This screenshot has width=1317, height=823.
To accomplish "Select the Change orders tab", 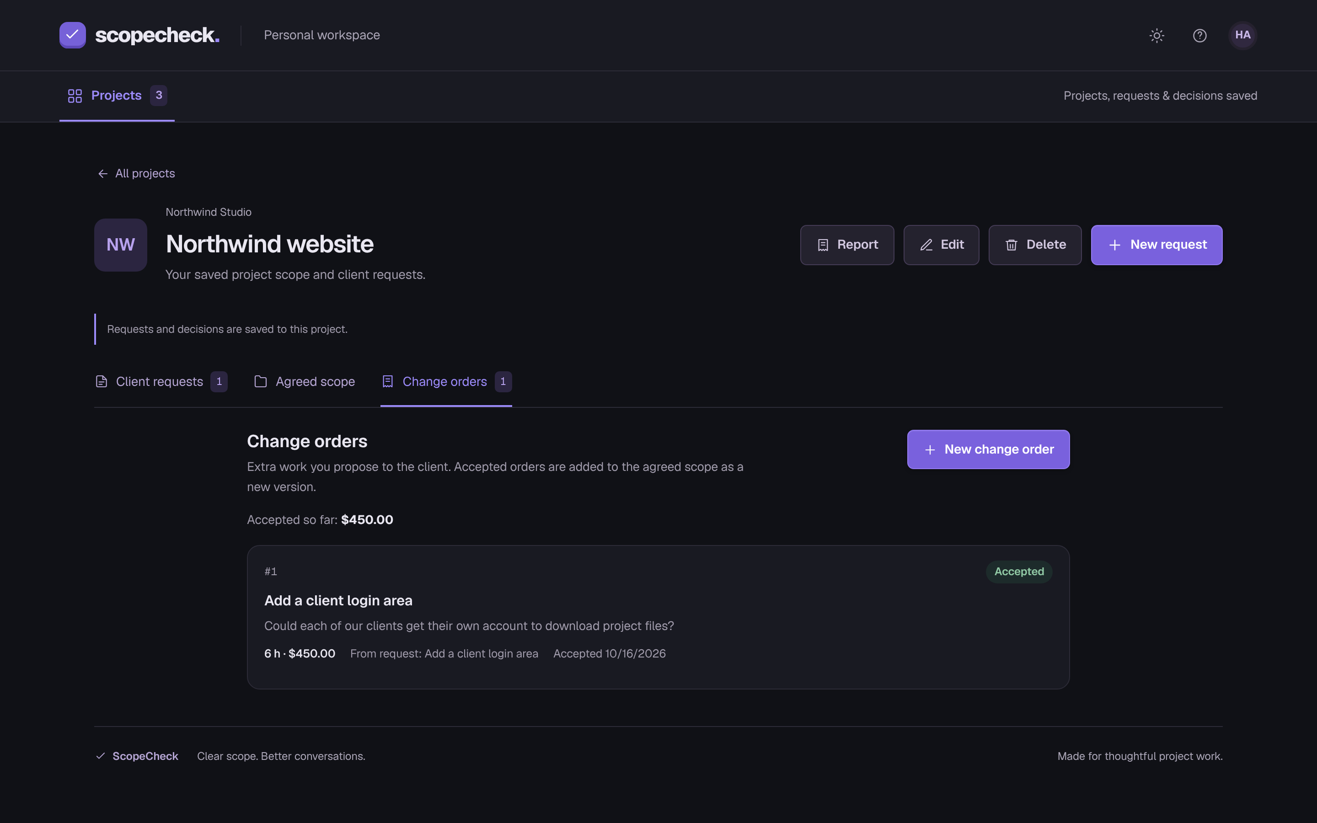I will tap(446, 382).
